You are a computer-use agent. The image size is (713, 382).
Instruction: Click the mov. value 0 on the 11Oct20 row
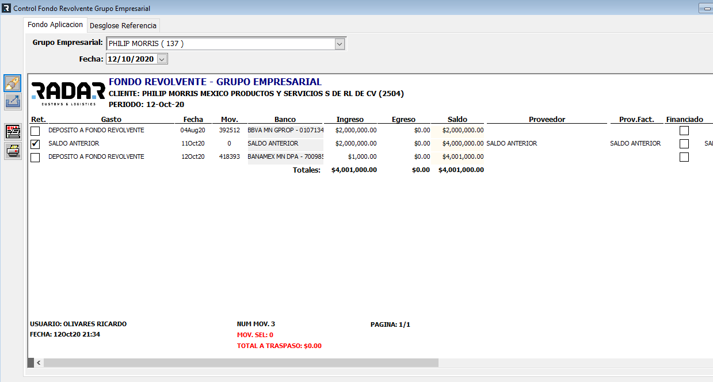[229, 143]
